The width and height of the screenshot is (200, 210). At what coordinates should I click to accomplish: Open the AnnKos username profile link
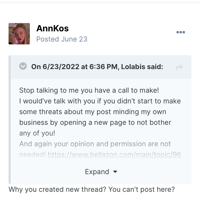[x=53, y=28]
